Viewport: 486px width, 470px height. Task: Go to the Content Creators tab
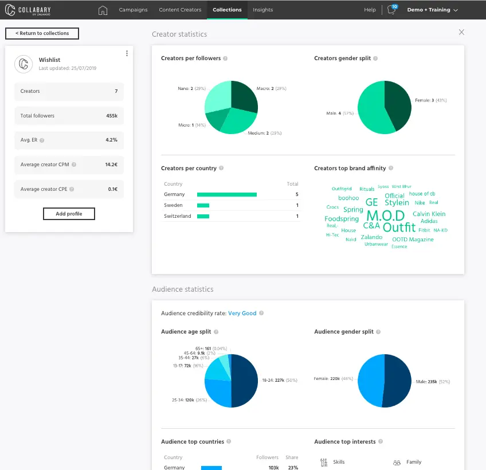pyautogui.click(x=180, y=10)
